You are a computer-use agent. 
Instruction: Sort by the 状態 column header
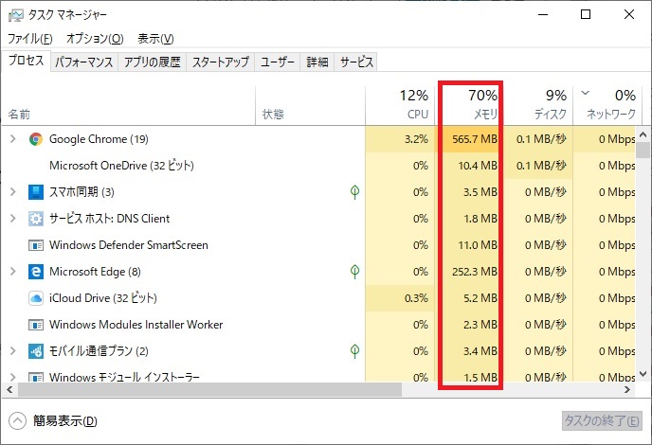tap(310, 105)
